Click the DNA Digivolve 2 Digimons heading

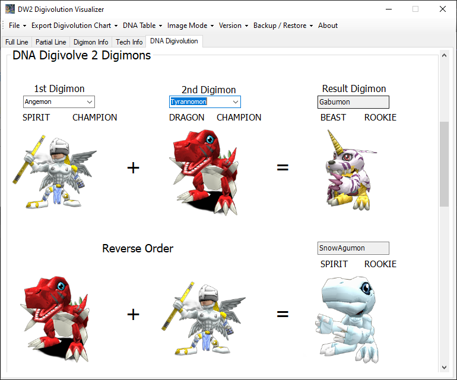tap(82, 55)
